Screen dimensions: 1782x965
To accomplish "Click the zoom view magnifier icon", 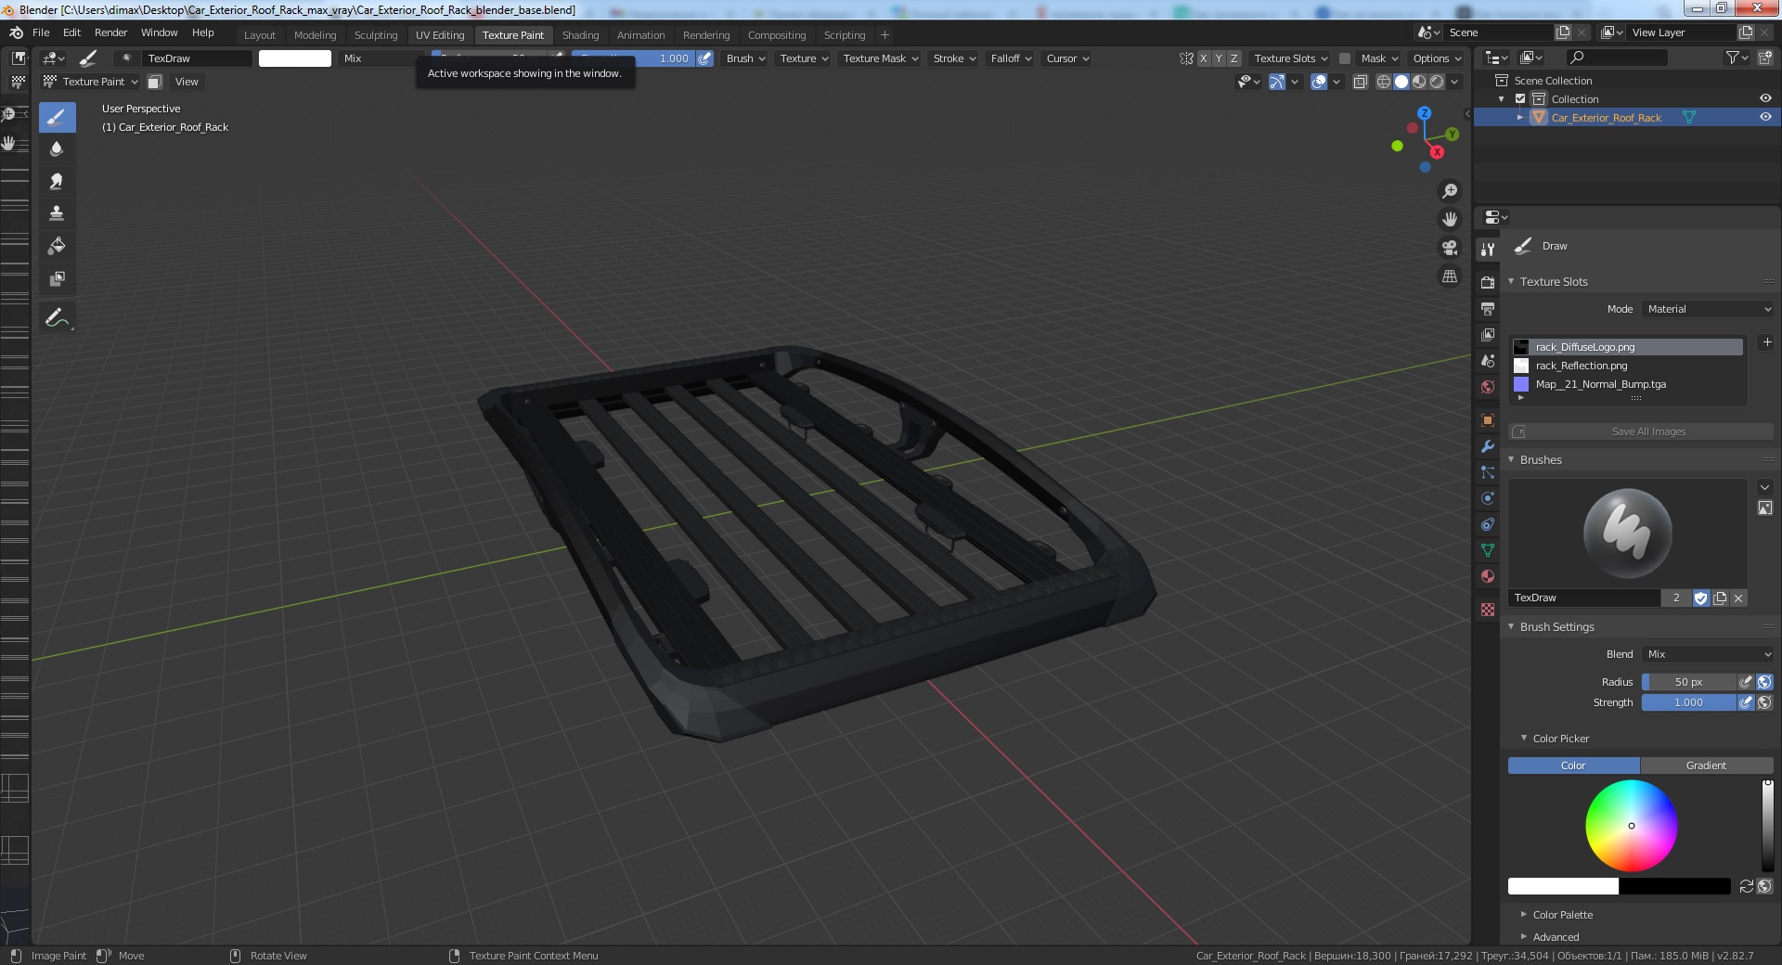I will point(1450,191).
